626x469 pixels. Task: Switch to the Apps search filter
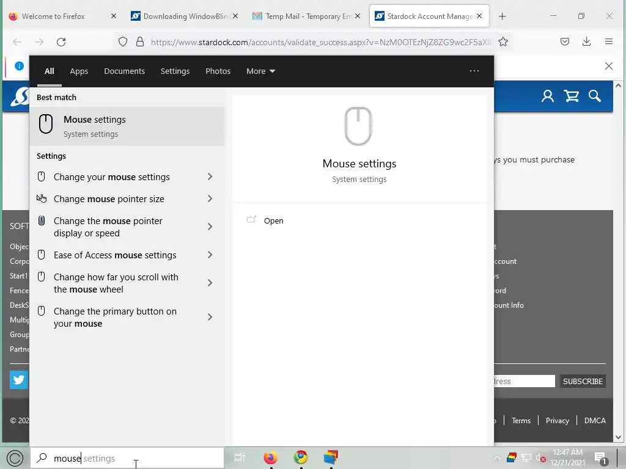click(x=79, y=71)
